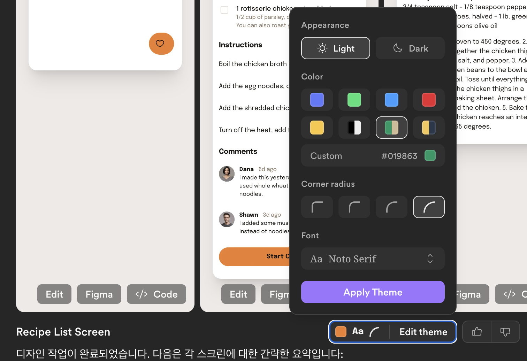Screen dimensions: 527x361
Task: Select the sharpest corner radius option
Action: point(317,207)
